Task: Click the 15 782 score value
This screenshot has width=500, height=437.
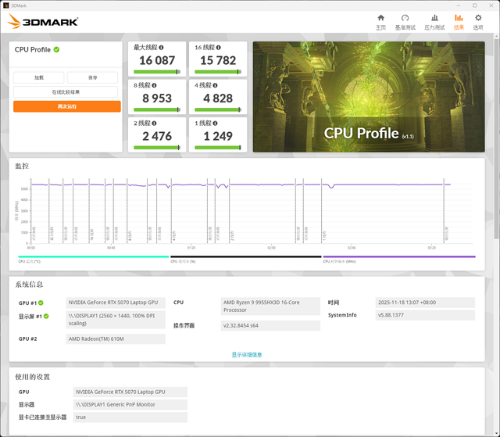Action: click(218, 60)
